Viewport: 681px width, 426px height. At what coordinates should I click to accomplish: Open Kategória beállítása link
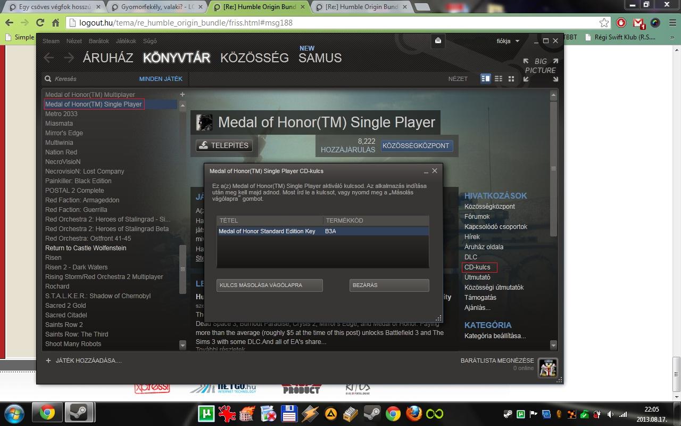coord(495,336)
